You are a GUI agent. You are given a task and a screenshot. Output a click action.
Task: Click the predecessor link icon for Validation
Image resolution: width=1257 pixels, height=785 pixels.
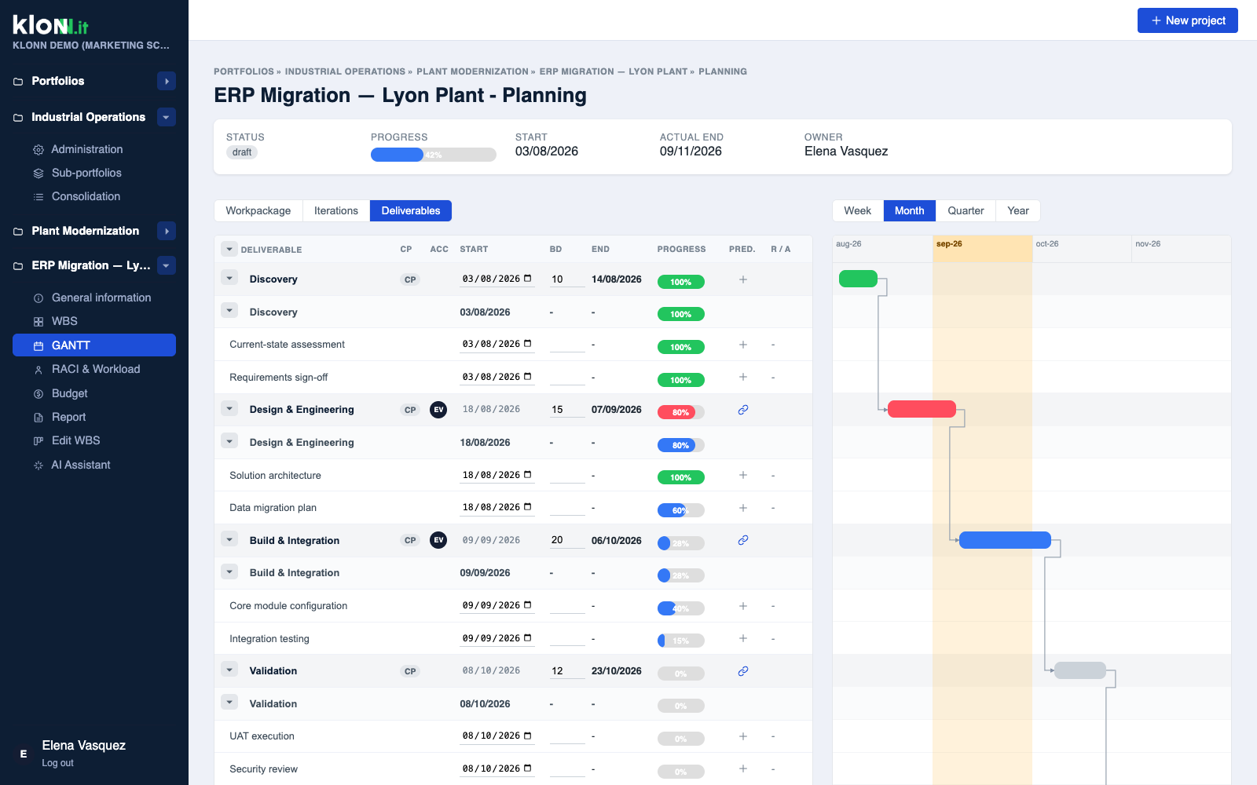(x=742, y=671)
